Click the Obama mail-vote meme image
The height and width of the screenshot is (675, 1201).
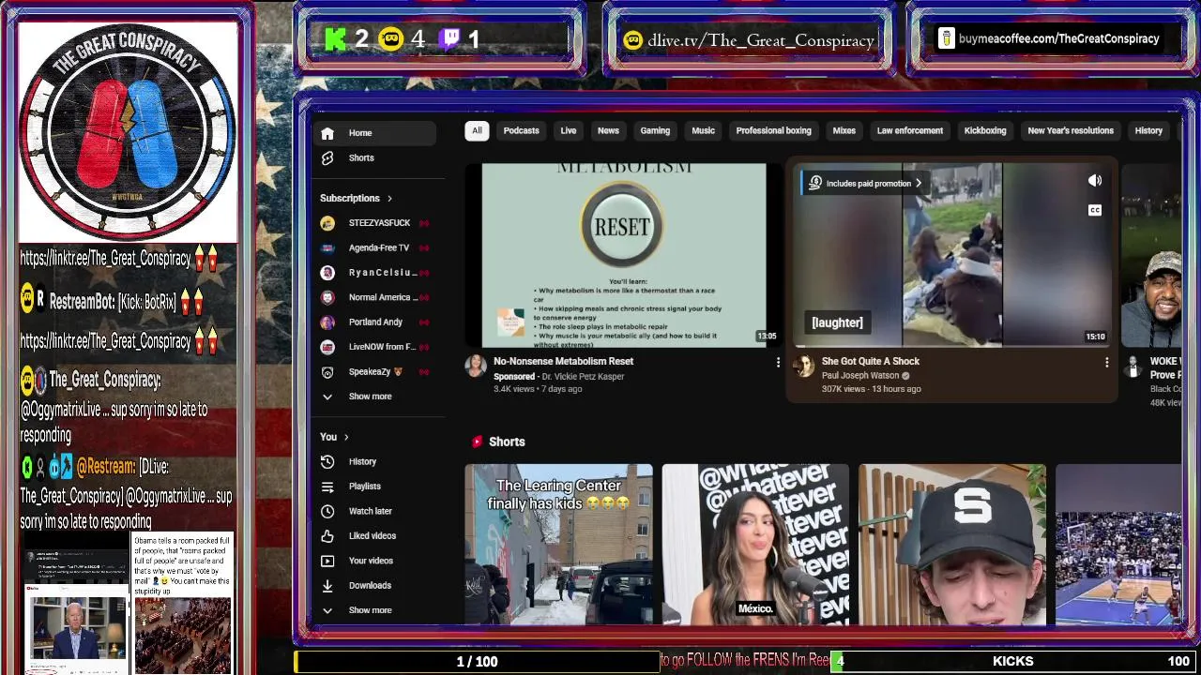[183, 603]
